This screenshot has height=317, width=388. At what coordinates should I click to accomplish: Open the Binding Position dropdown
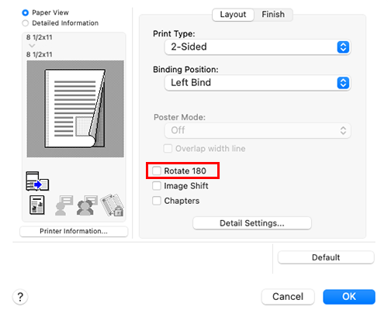click(x=258, y=83)
